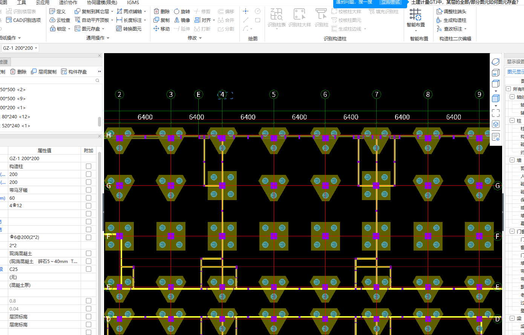
Task: Close the properties panel
Action: [x=100, y=136]
